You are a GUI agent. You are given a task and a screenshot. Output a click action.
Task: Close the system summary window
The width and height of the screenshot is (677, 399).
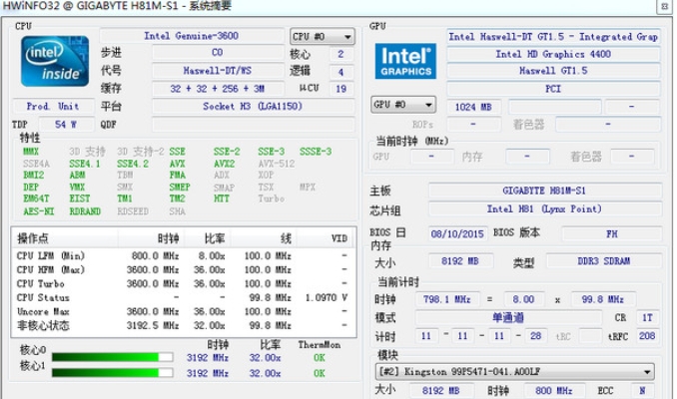click(x=665, y=6)
